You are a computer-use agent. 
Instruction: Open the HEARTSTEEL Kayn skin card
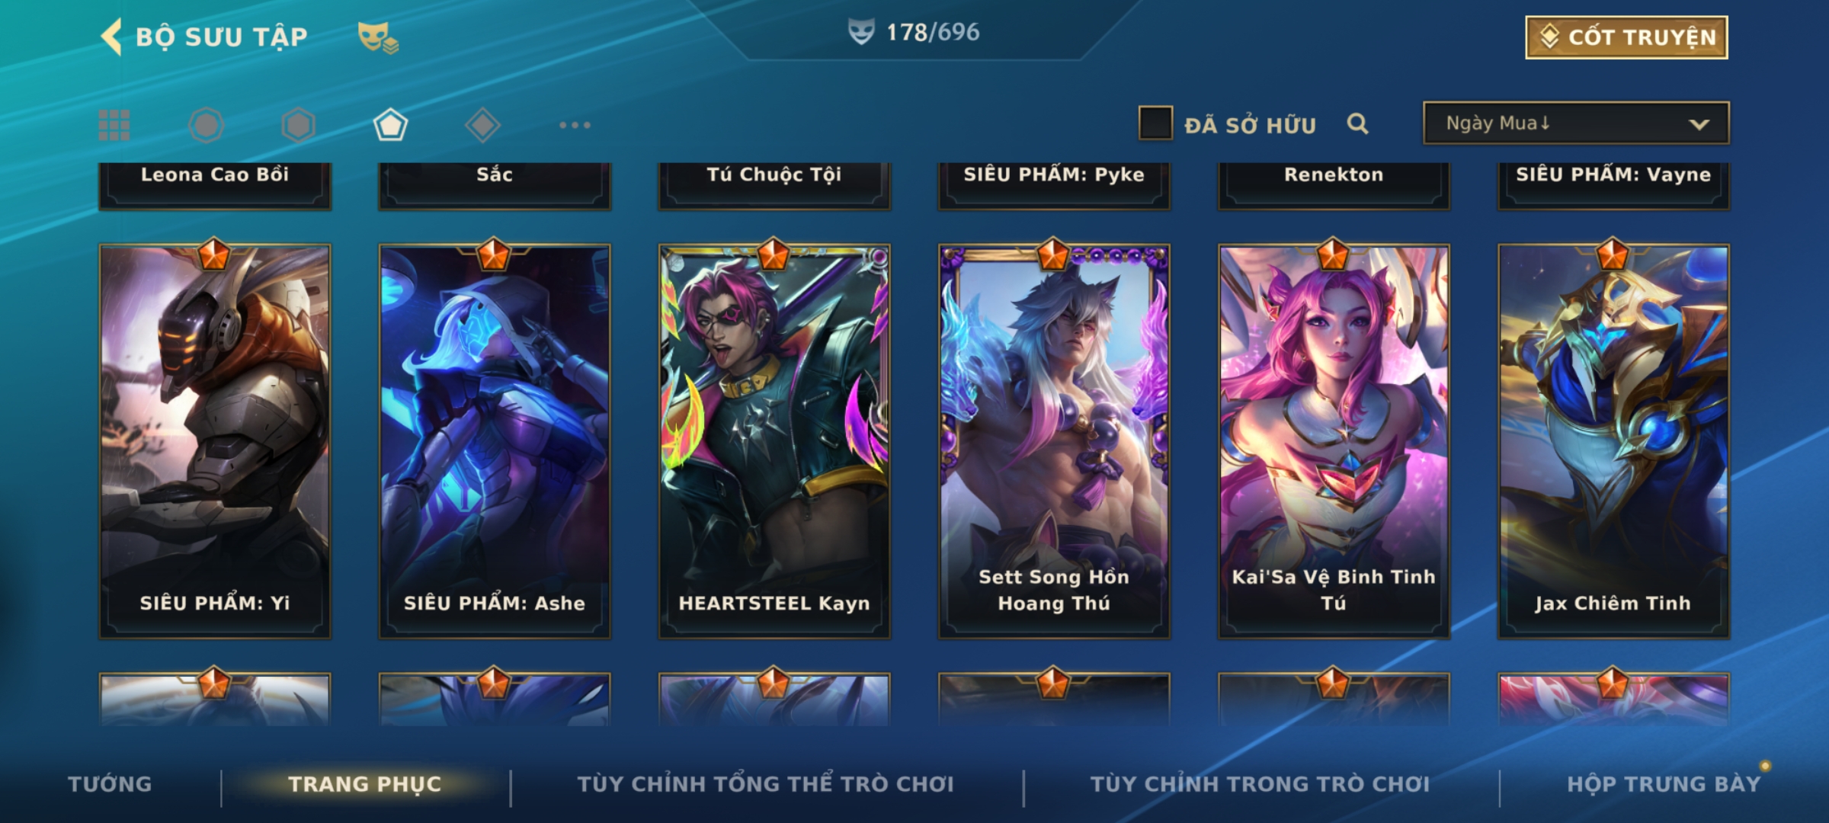[774, 440]
